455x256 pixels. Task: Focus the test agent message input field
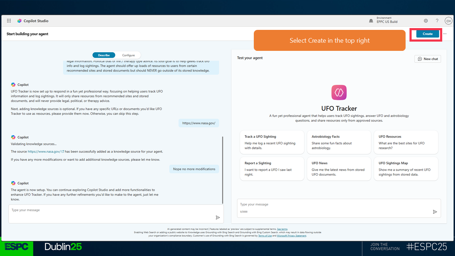334,205
